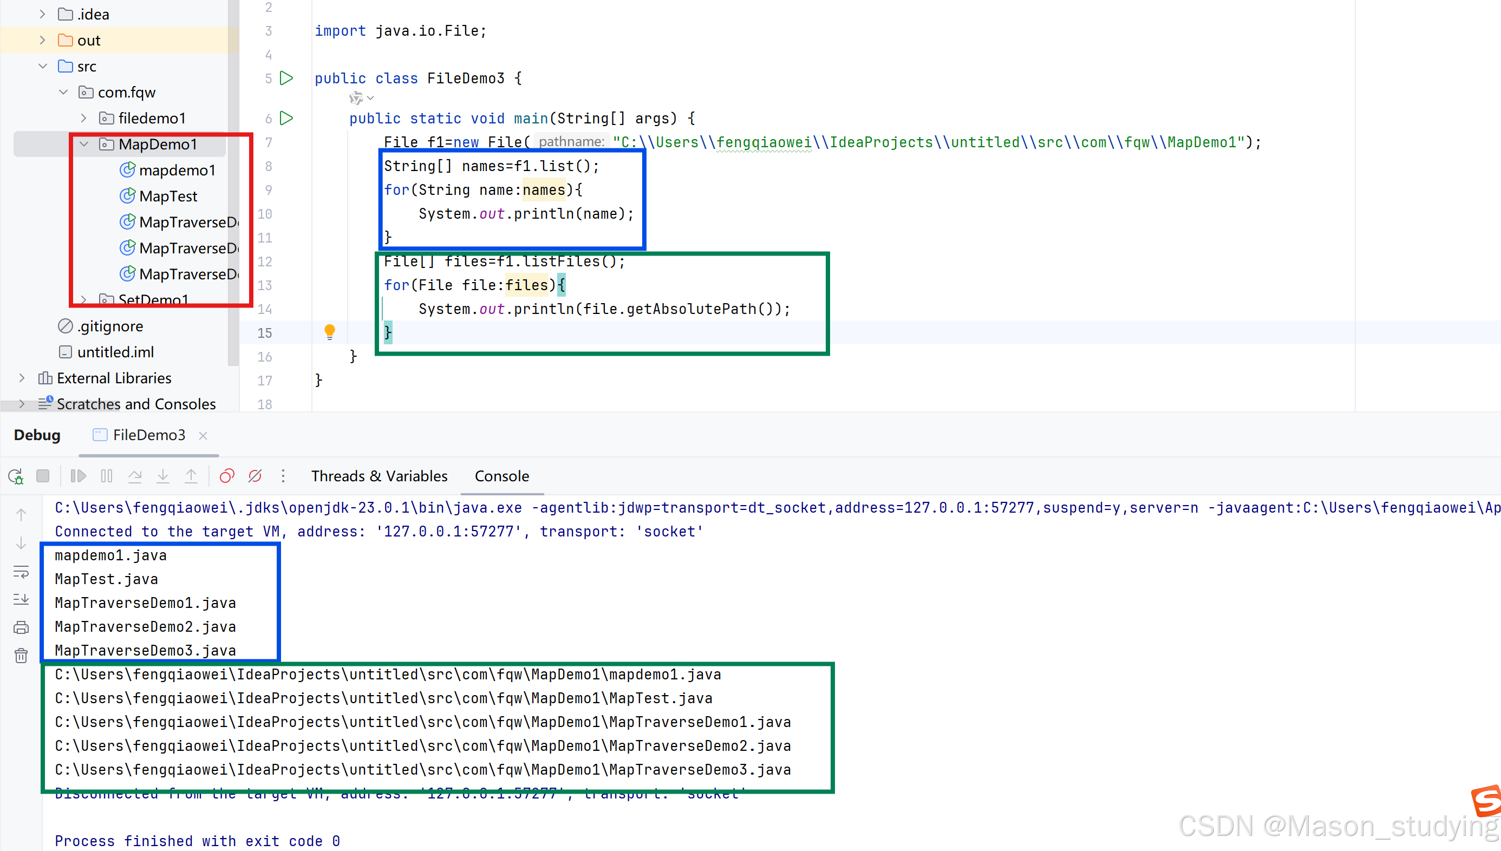Open MapTest class in project tree
Screen dimensions: 1501x851
coord(168,197)
